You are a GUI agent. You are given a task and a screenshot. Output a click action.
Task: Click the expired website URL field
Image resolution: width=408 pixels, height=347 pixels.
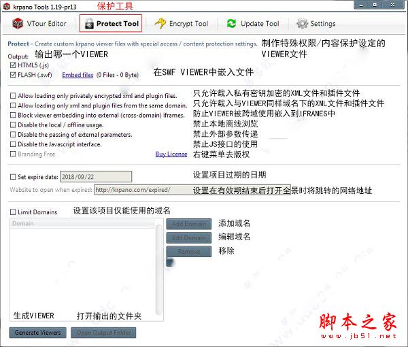coord(192,190)
